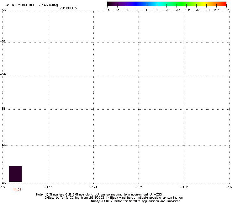Click the -54 latitude axis label
This screenshot has width=232, height=203.
pyautogui.click(x=3, y=74)
